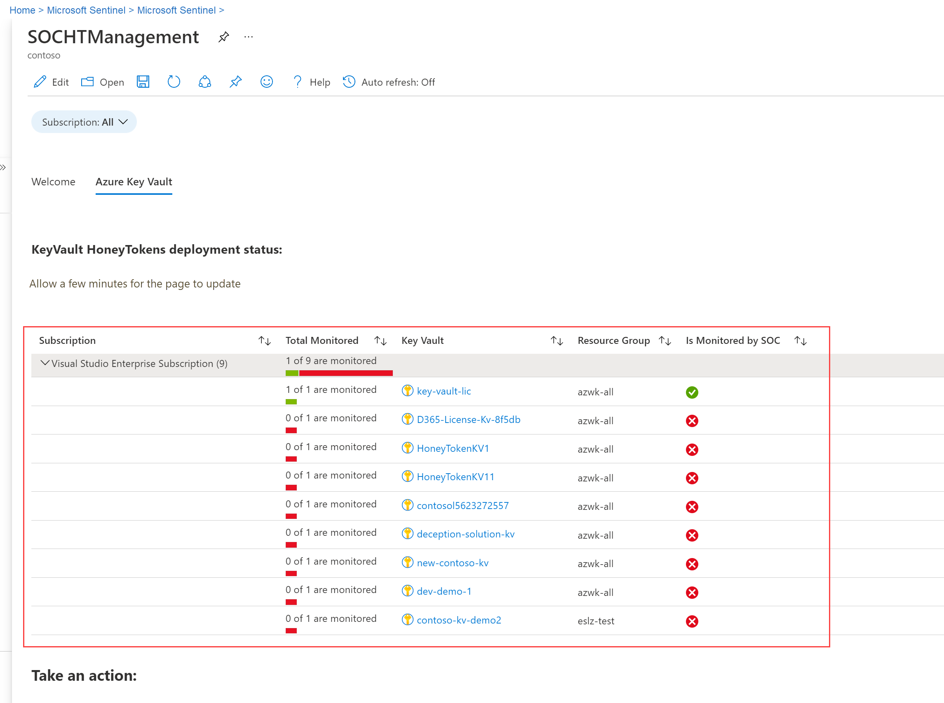Screen dimensions: 944x703
Task: Click the share workbook icon
Action: [x=205, y=82]
